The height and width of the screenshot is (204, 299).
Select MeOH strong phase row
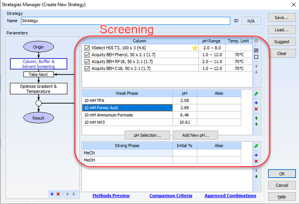click(162, 160)
